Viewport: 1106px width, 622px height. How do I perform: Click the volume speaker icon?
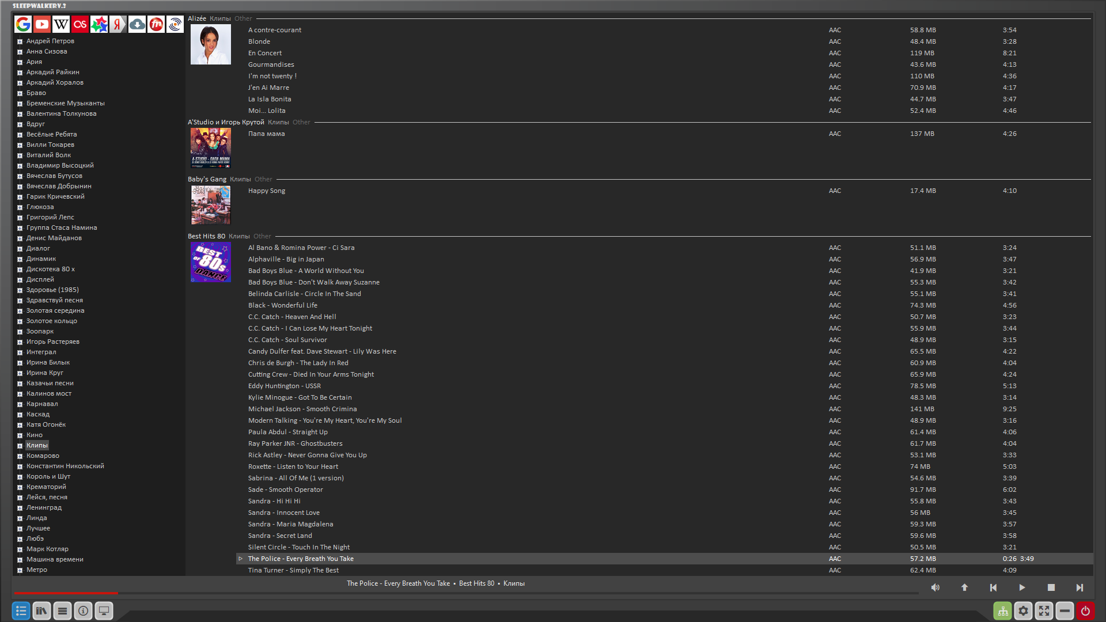tap(935, 587)
